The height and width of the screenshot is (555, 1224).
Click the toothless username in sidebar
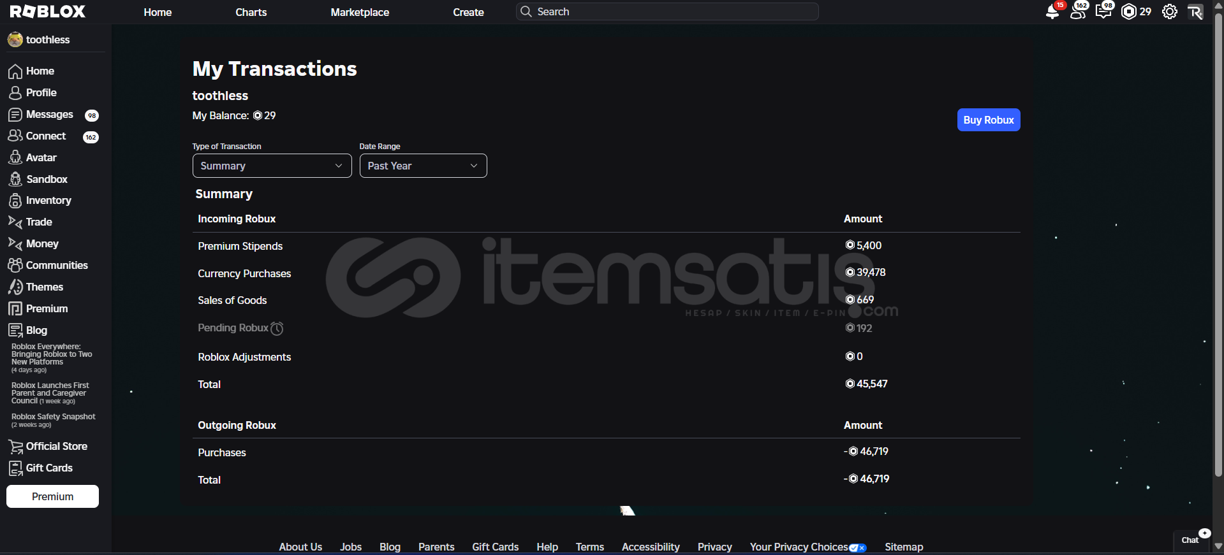pyautogui.click(x=48, y=40)
